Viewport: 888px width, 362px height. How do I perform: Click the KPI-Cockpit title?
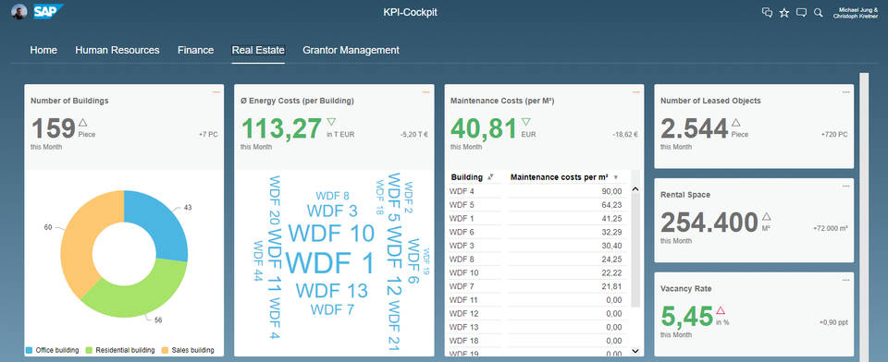coord(410,12)
